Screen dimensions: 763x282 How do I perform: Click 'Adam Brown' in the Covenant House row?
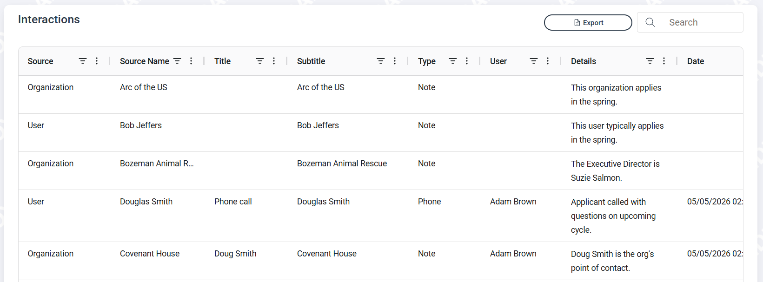[513, 254]
